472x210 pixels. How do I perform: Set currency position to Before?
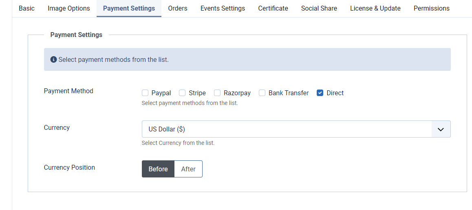pyautogui.click(x=158, y=169)
